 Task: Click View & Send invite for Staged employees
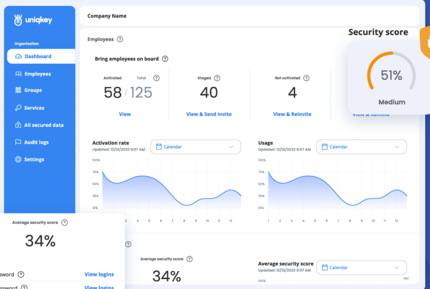pyautogui.click(x=209, y=114)
